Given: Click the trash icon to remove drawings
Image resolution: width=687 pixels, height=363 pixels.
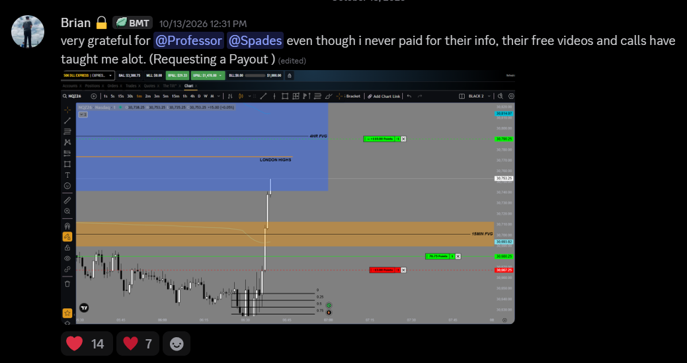Looking at the screenshot, I should [67, 284].
